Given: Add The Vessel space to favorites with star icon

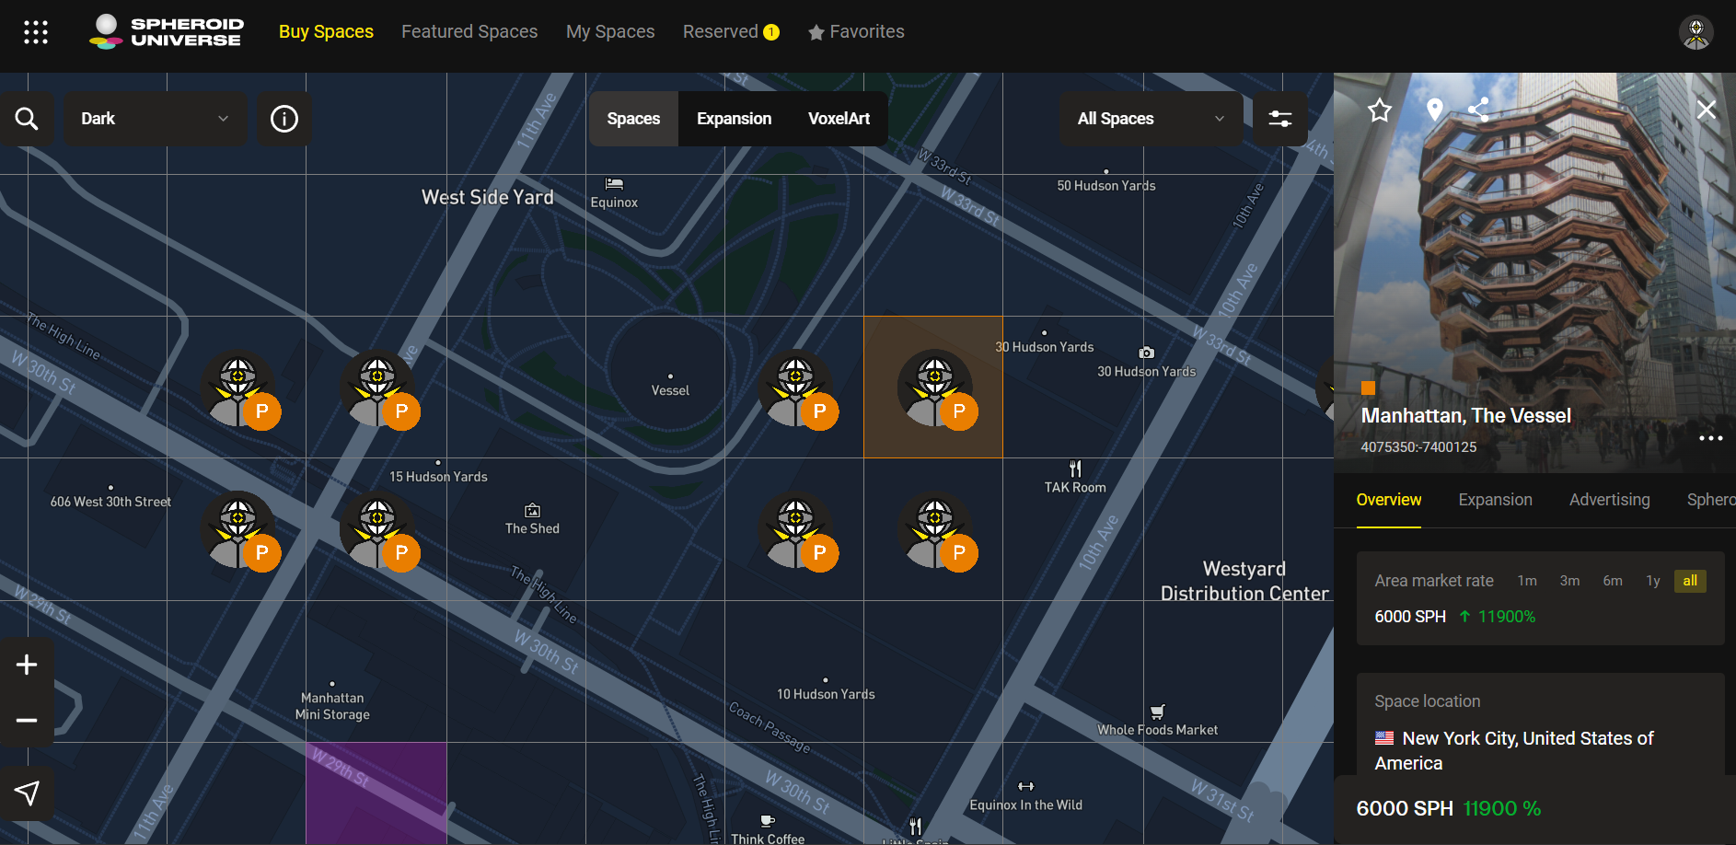Looking at the screenshot, I should (1379, 110).
